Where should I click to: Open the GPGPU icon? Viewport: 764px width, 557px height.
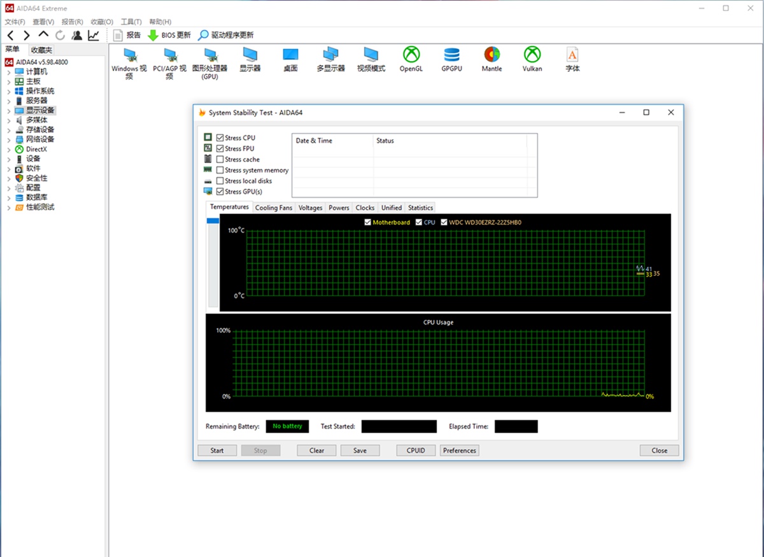(x=452, y=59)
